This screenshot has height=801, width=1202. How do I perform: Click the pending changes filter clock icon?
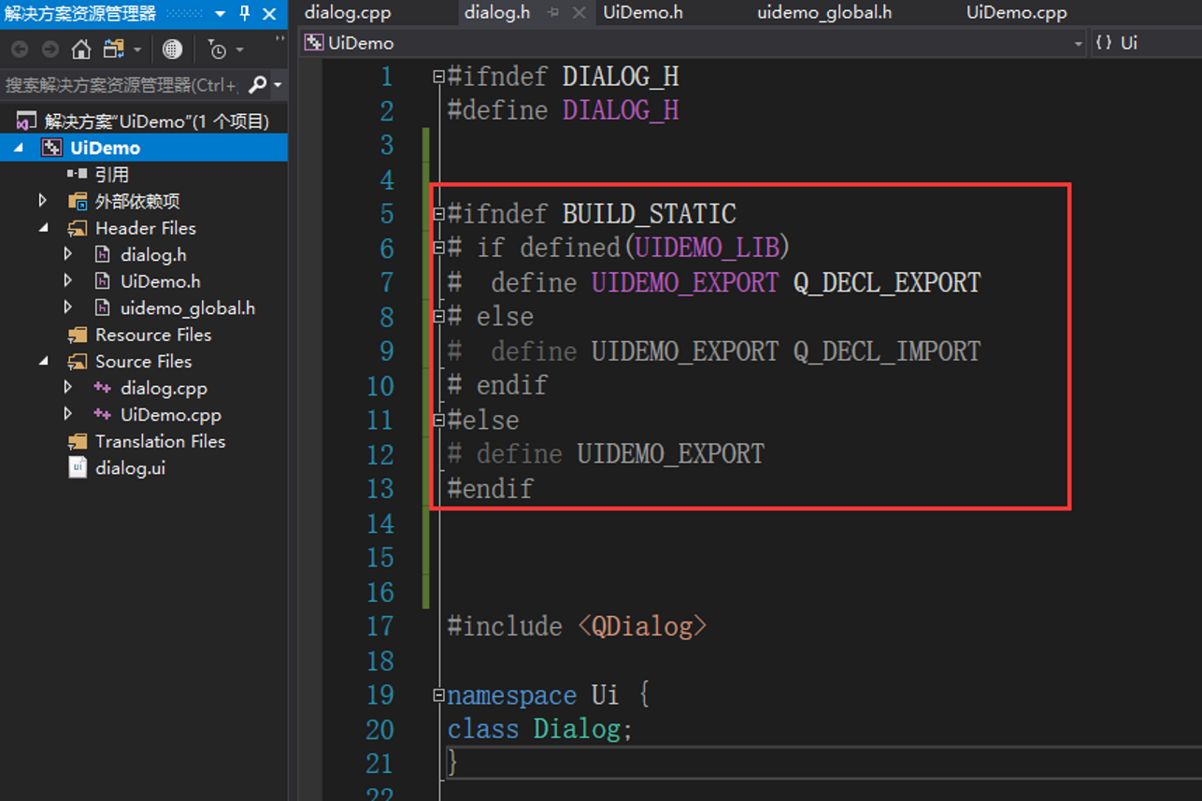click(217, 49)
